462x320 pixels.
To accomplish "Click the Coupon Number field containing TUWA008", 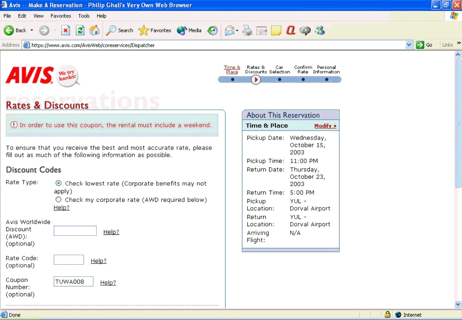I will (x=73, y=281).
